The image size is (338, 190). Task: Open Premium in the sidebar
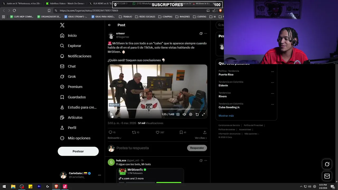click(71, 87)
